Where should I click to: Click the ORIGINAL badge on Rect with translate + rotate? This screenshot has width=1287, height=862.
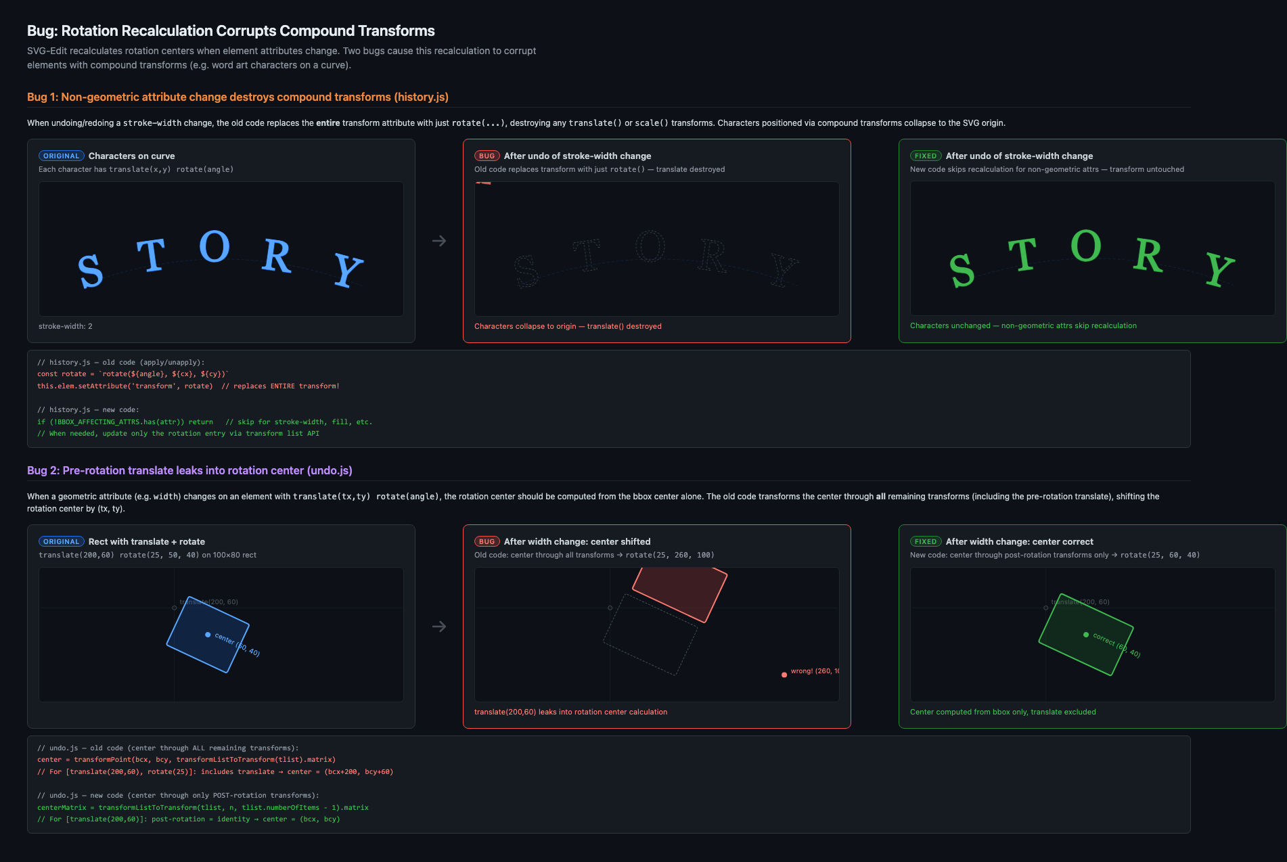pos(62,541)
